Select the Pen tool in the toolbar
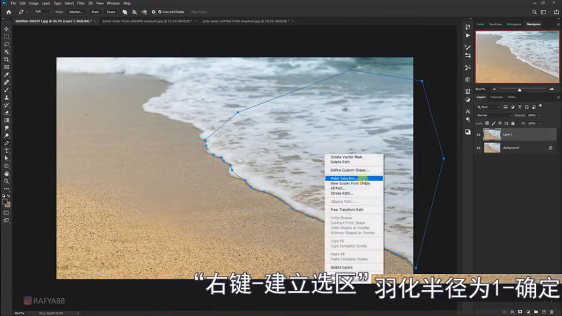562x316 pixels. tap(6, 144)
